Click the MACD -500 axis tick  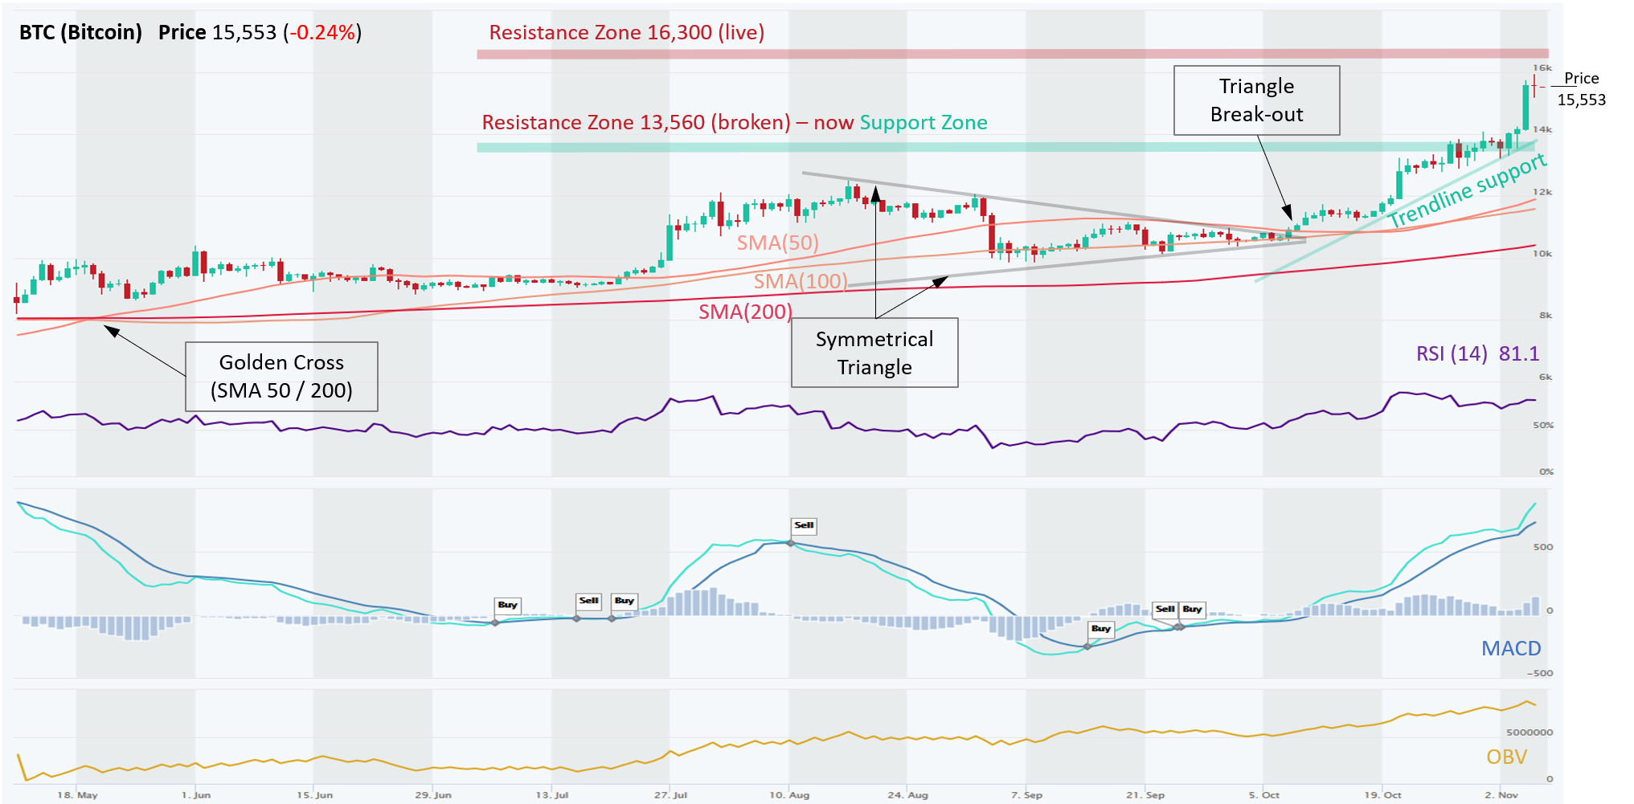click(x=1540, y=673)
